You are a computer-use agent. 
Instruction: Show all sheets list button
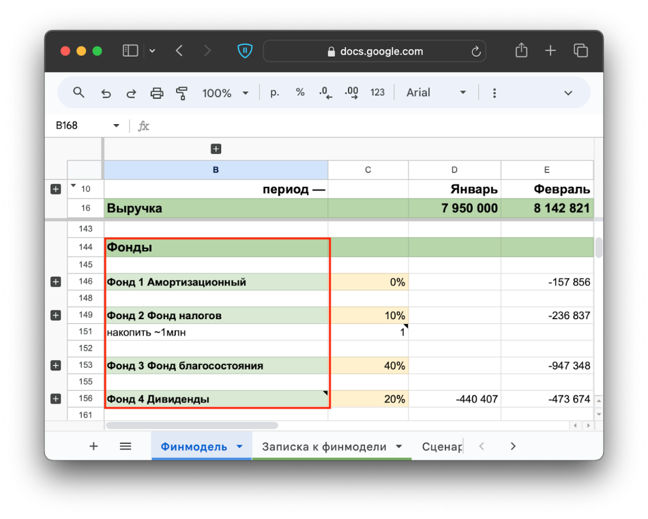pos(126,446)
